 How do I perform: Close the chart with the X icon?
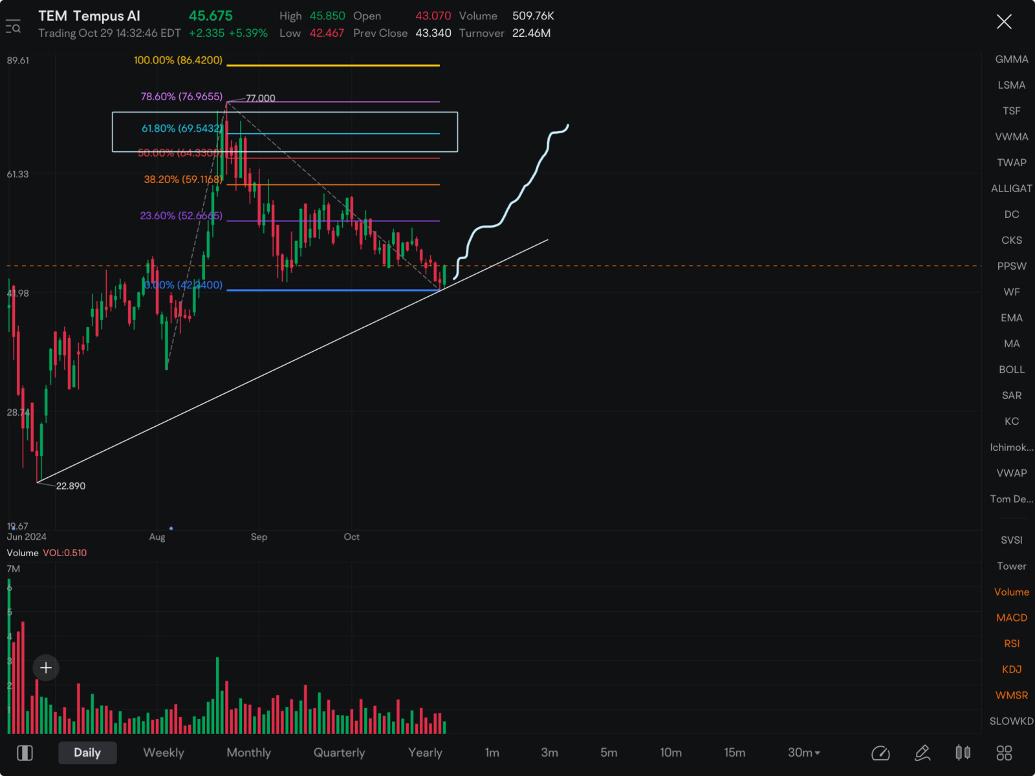(x=1004, y=22)
